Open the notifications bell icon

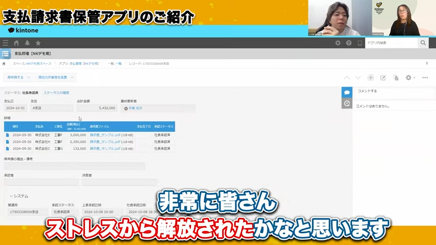[x=27, y=43]
